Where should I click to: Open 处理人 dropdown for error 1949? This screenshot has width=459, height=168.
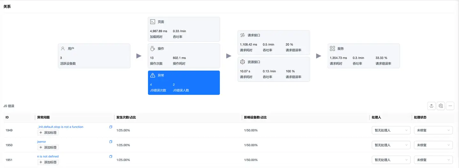(391, 130)
